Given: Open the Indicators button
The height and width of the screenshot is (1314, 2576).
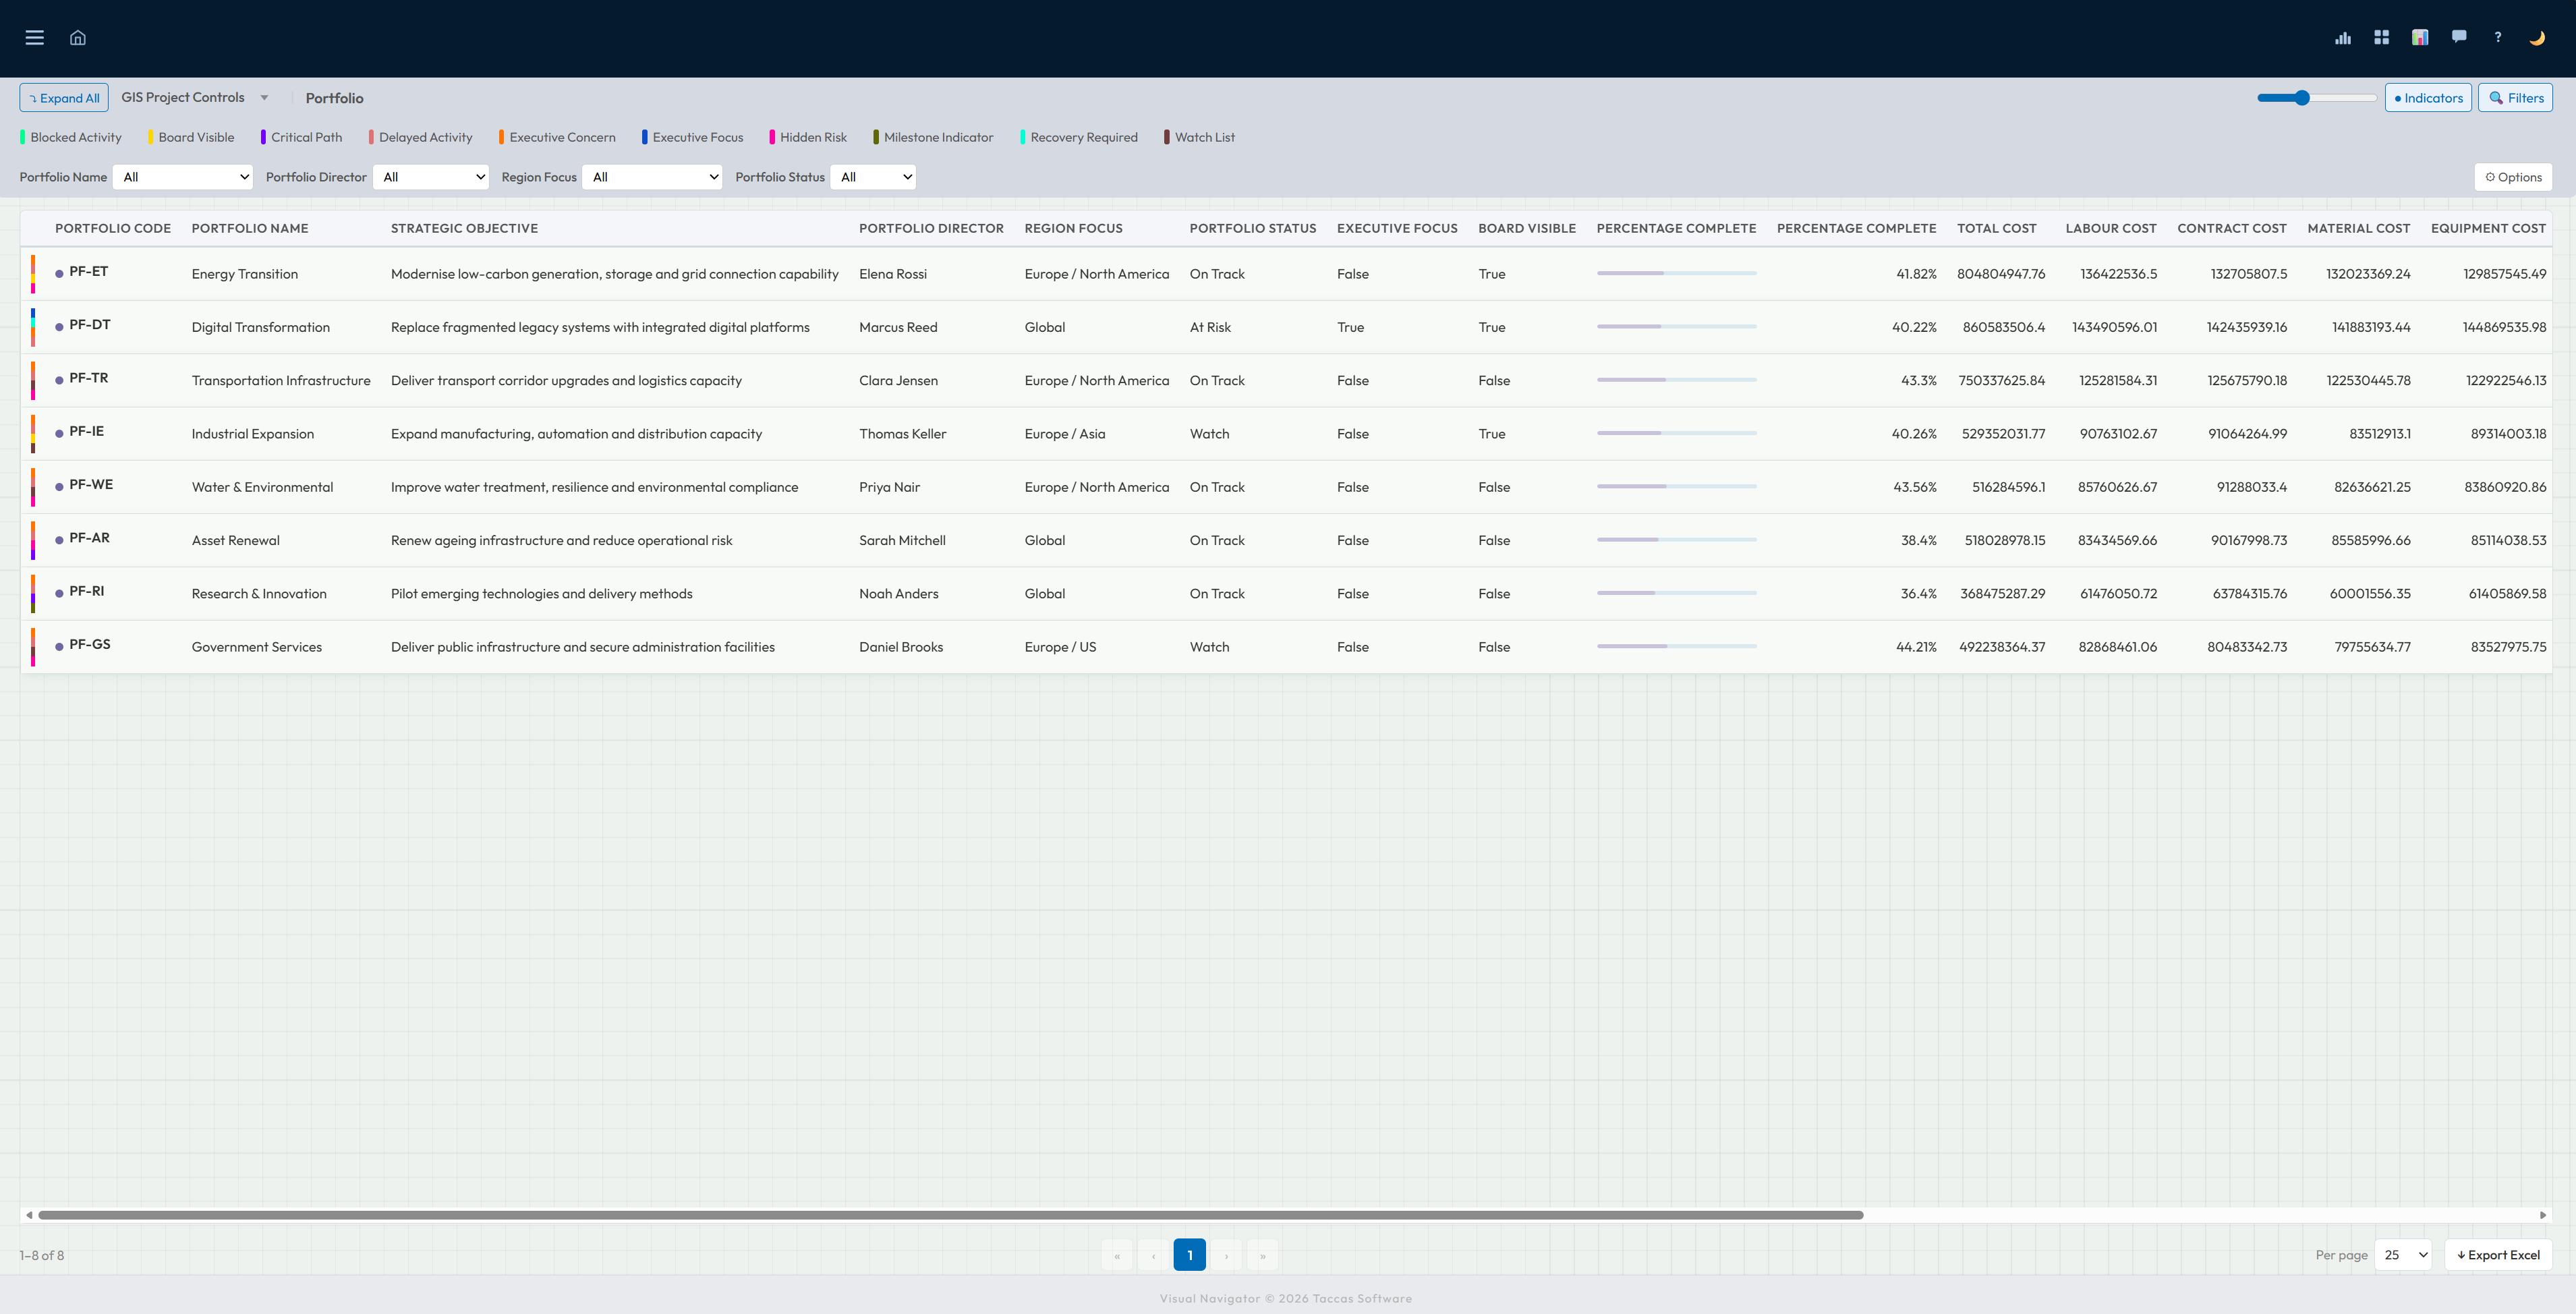Looking at the screenshot, I should coord(2428,98).
